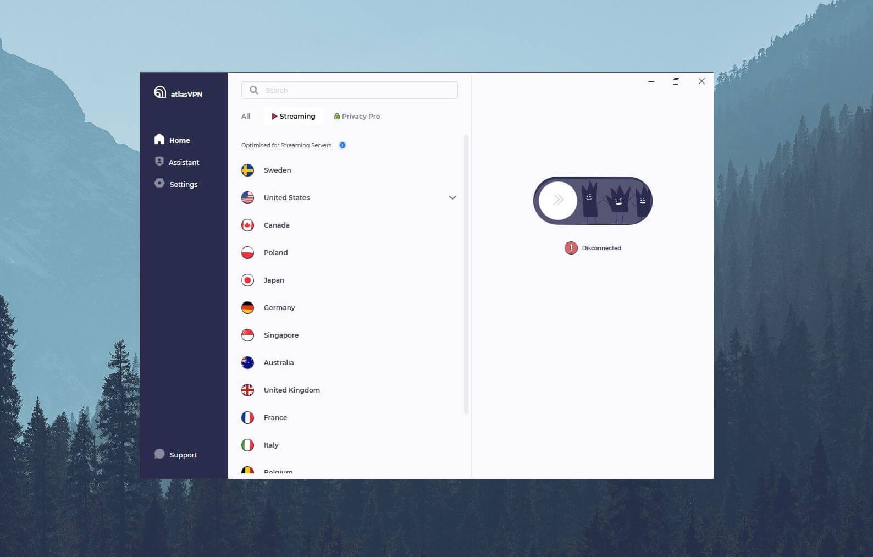Screen dimensions: 873x557
Task: Select the Sweden server
Action: click(349, 170)
